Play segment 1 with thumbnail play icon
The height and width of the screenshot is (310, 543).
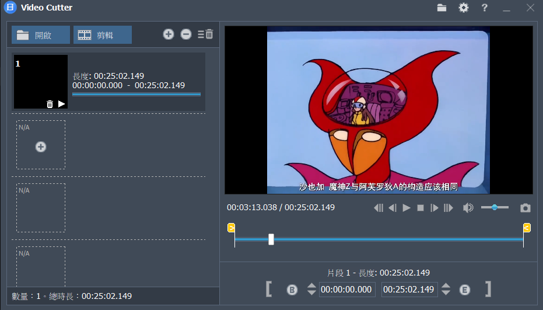pos(62,104)
